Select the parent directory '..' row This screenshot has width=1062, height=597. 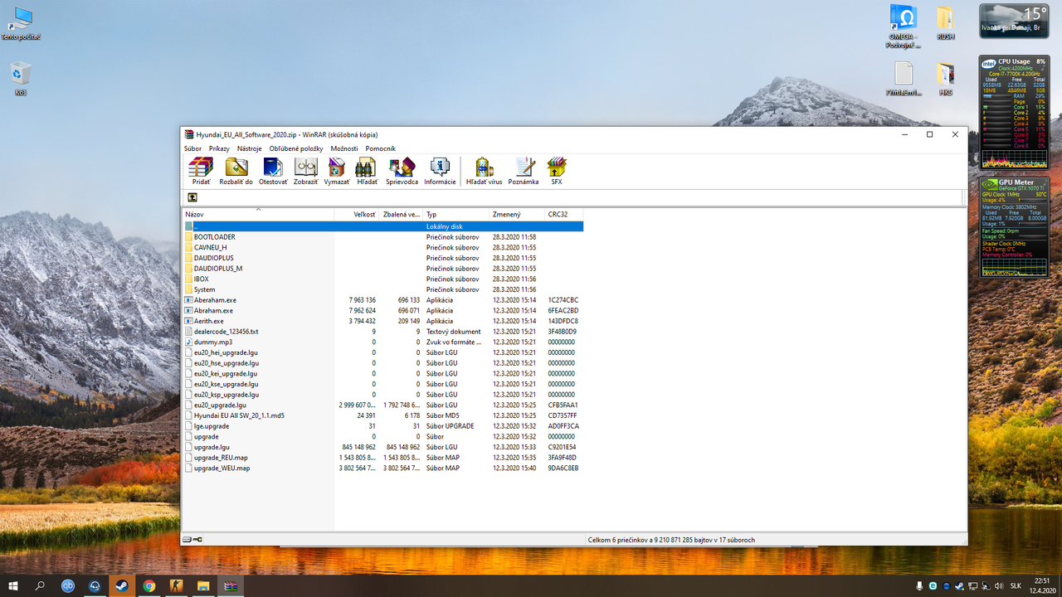pyautogui.click(x=382, y=226)
